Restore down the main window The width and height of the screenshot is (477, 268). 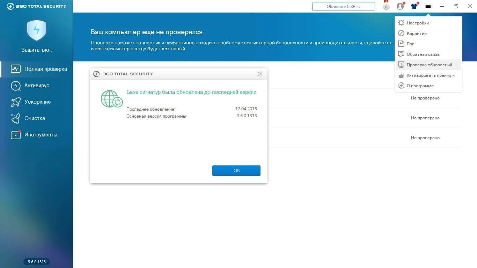click(456, 6)
